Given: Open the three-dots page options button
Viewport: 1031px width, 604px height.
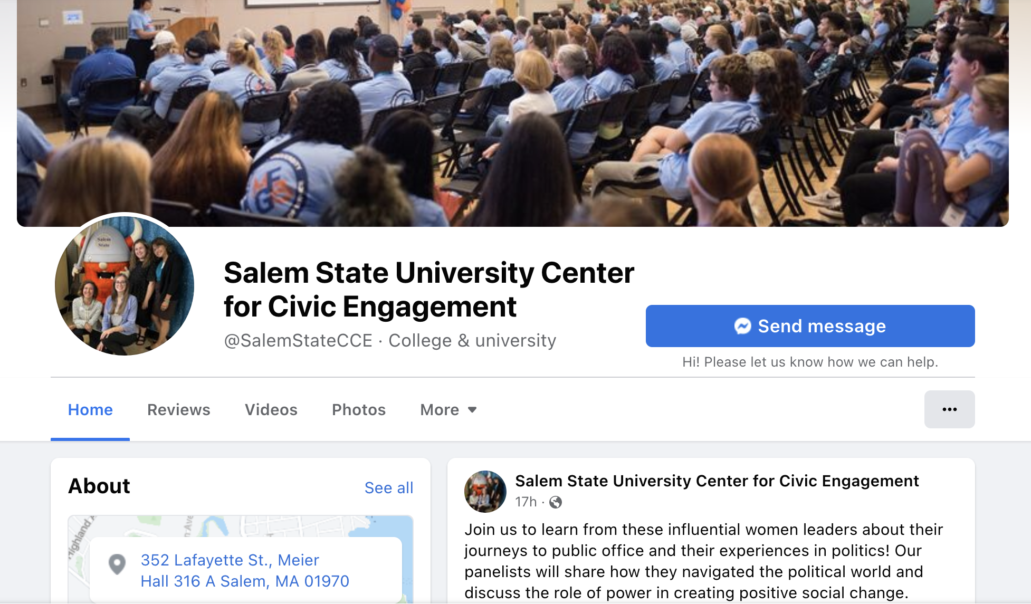Looking at the screenshot, I should pyautogui.click(x=949, y=409).
